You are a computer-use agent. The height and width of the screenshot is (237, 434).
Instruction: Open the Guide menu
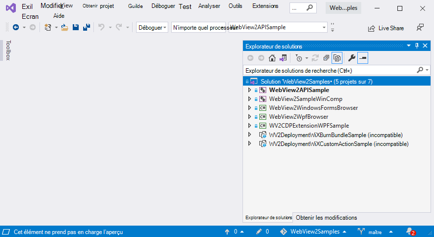[x=136, y=6]
